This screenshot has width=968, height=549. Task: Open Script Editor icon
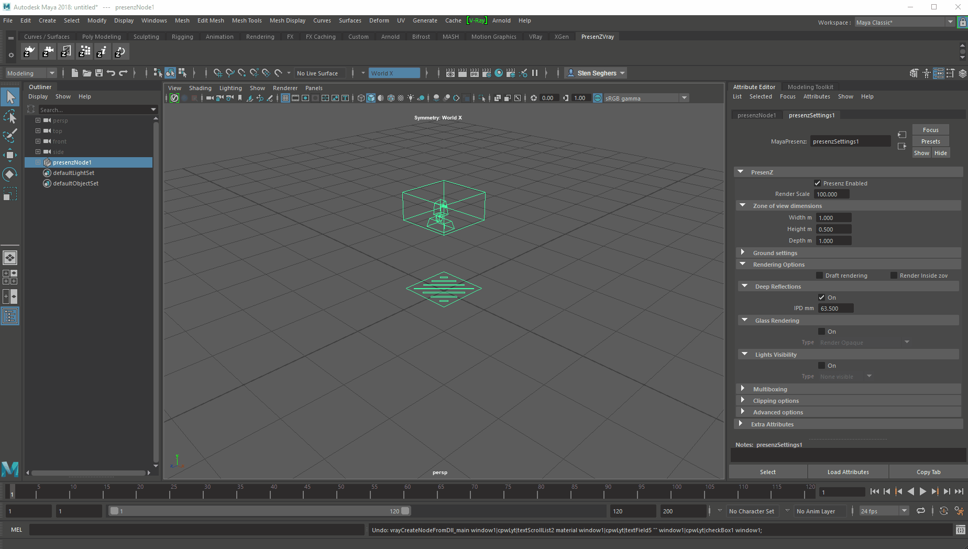point(960,530)
